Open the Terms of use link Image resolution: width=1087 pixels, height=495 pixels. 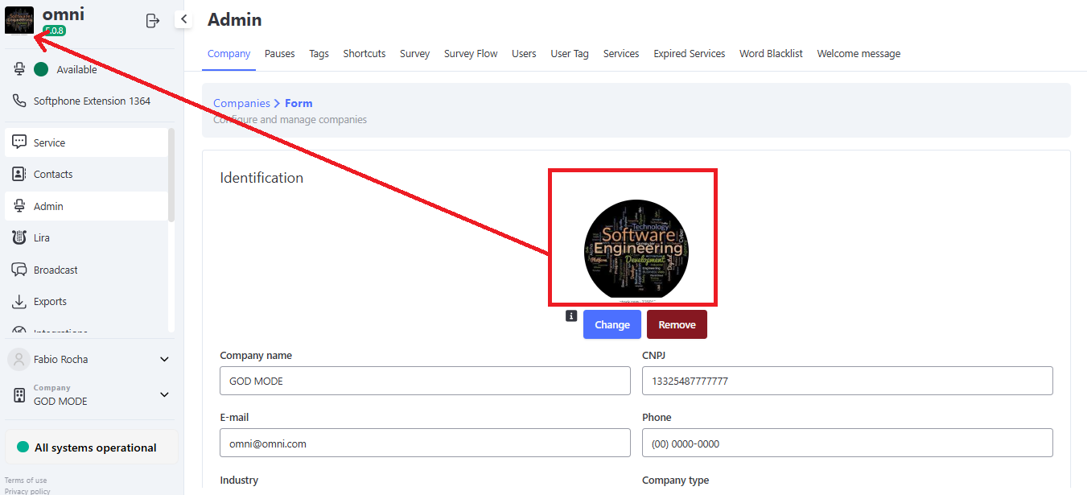pyautogui.click(x=26, y=481)
